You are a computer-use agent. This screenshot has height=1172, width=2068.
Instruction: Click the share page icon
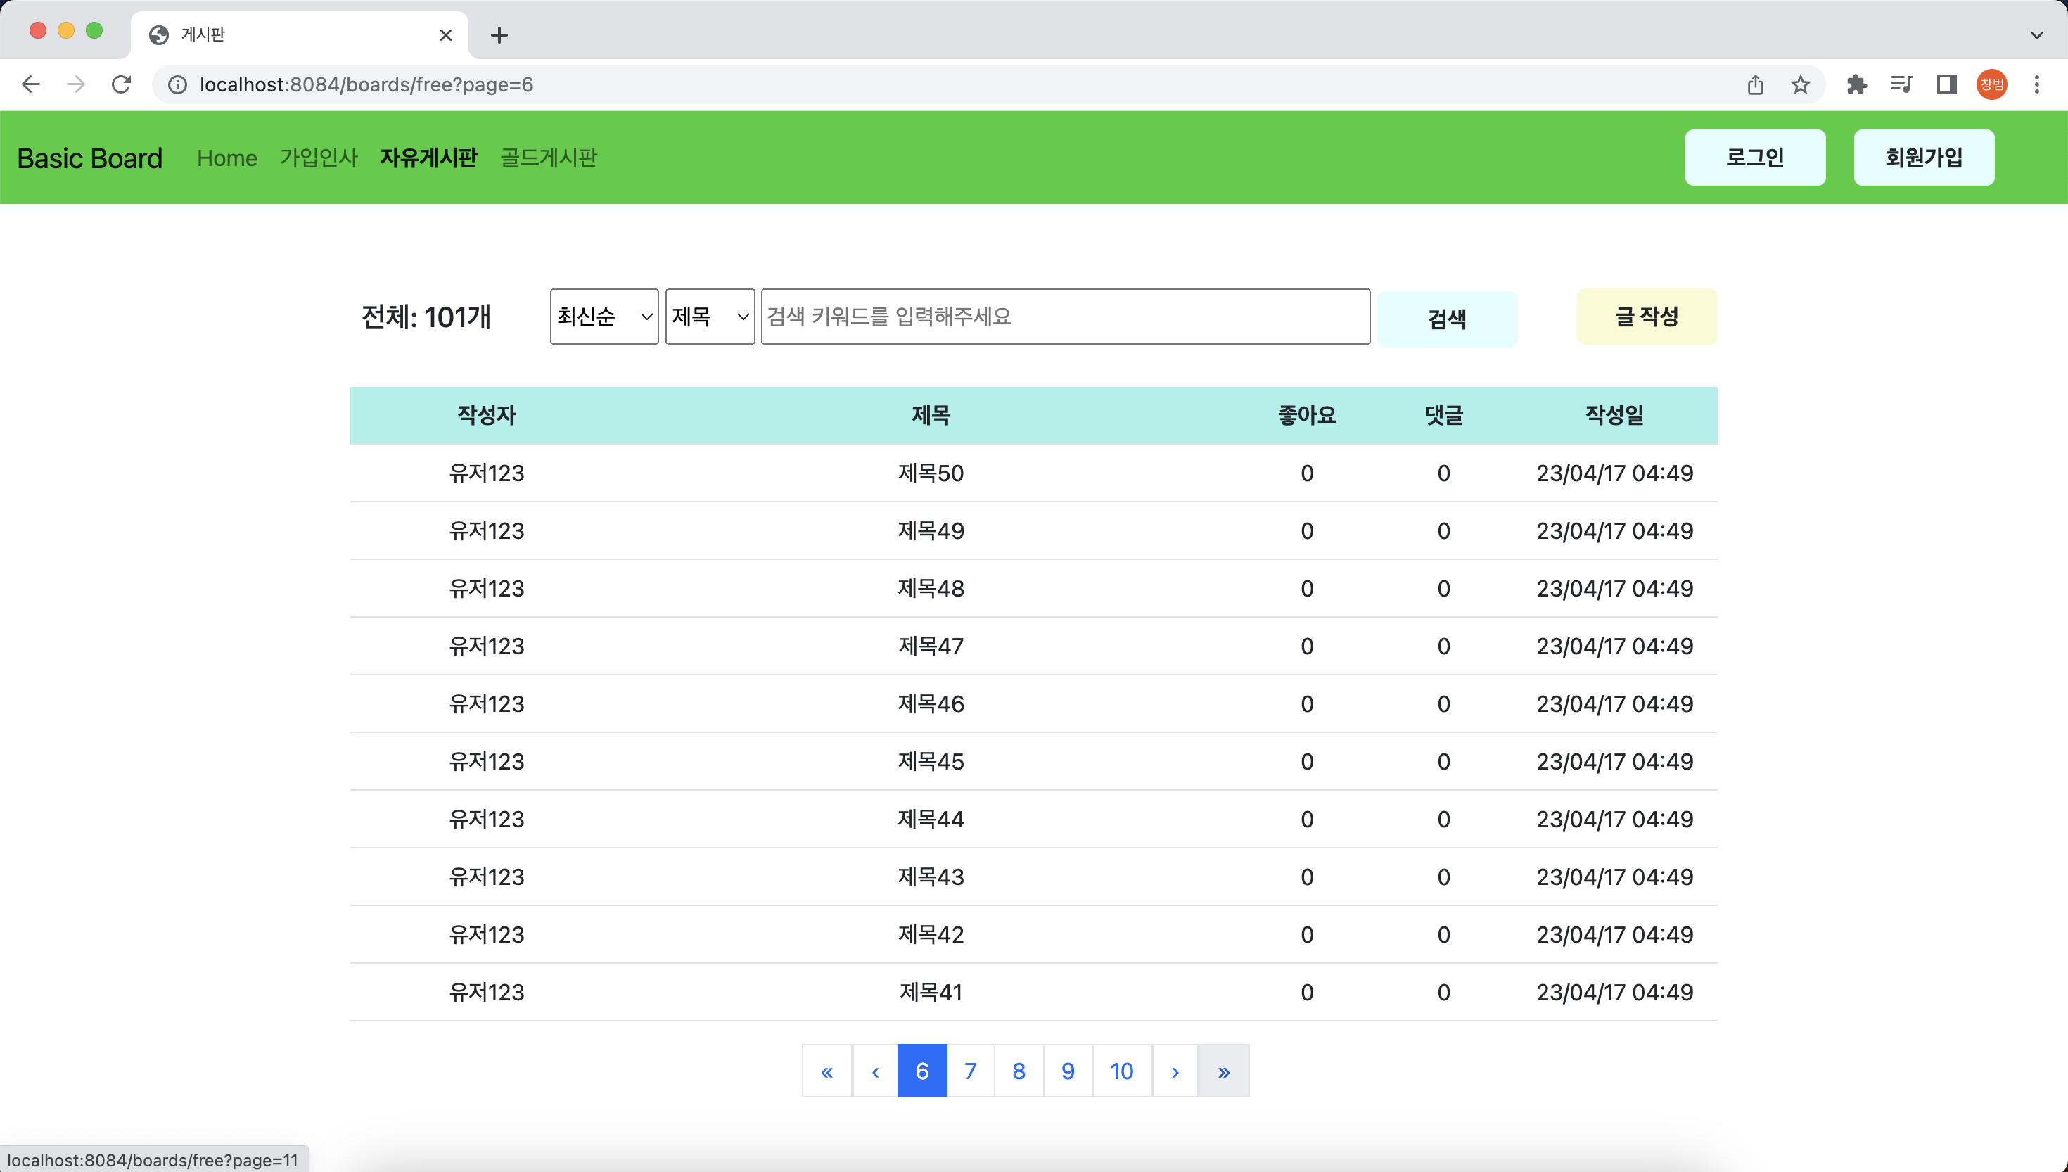(1755, 84)
